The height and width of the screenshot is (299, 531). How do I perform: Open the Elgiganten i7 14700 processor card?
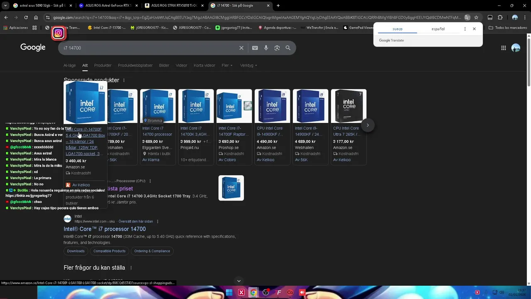click(x=158, y=127)
